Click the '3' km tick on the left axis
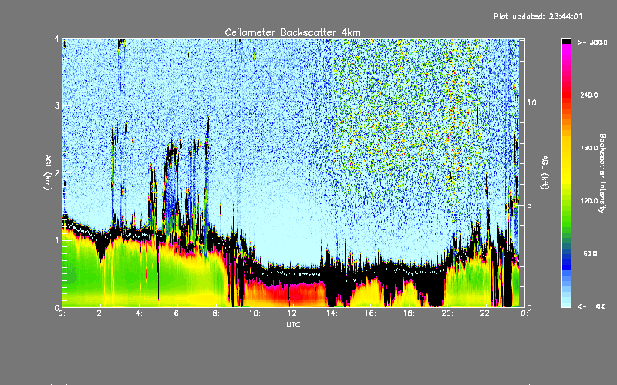617x385 pixels. pos(56,105)
